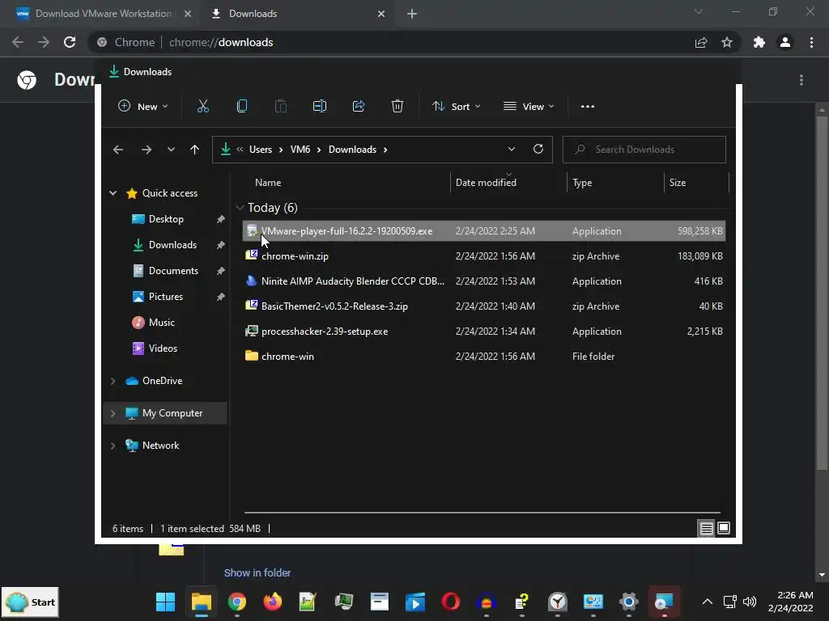Go forward using Explorer forward arrow
This screenshot has width=829, height=621.
[147, 150]
